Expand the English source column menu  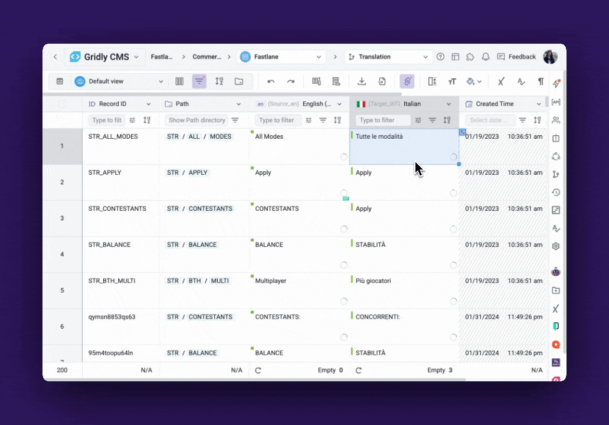(339, 104)
